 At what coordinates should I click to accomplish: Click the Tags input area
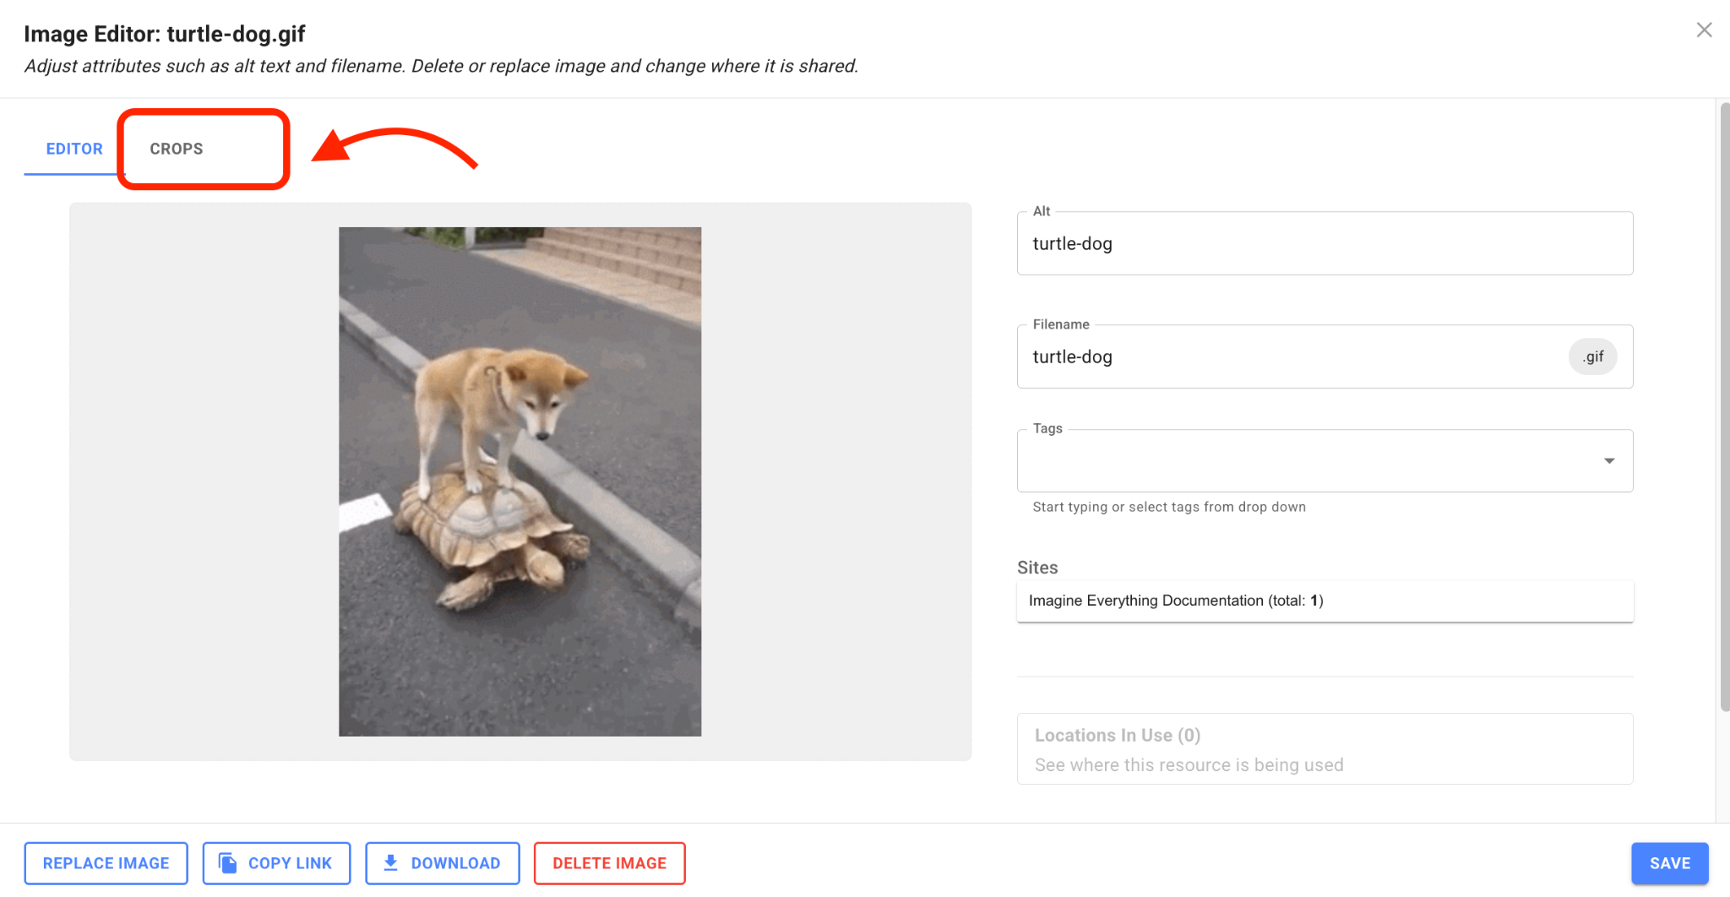pyautogui.click(x=1309, y=460)
